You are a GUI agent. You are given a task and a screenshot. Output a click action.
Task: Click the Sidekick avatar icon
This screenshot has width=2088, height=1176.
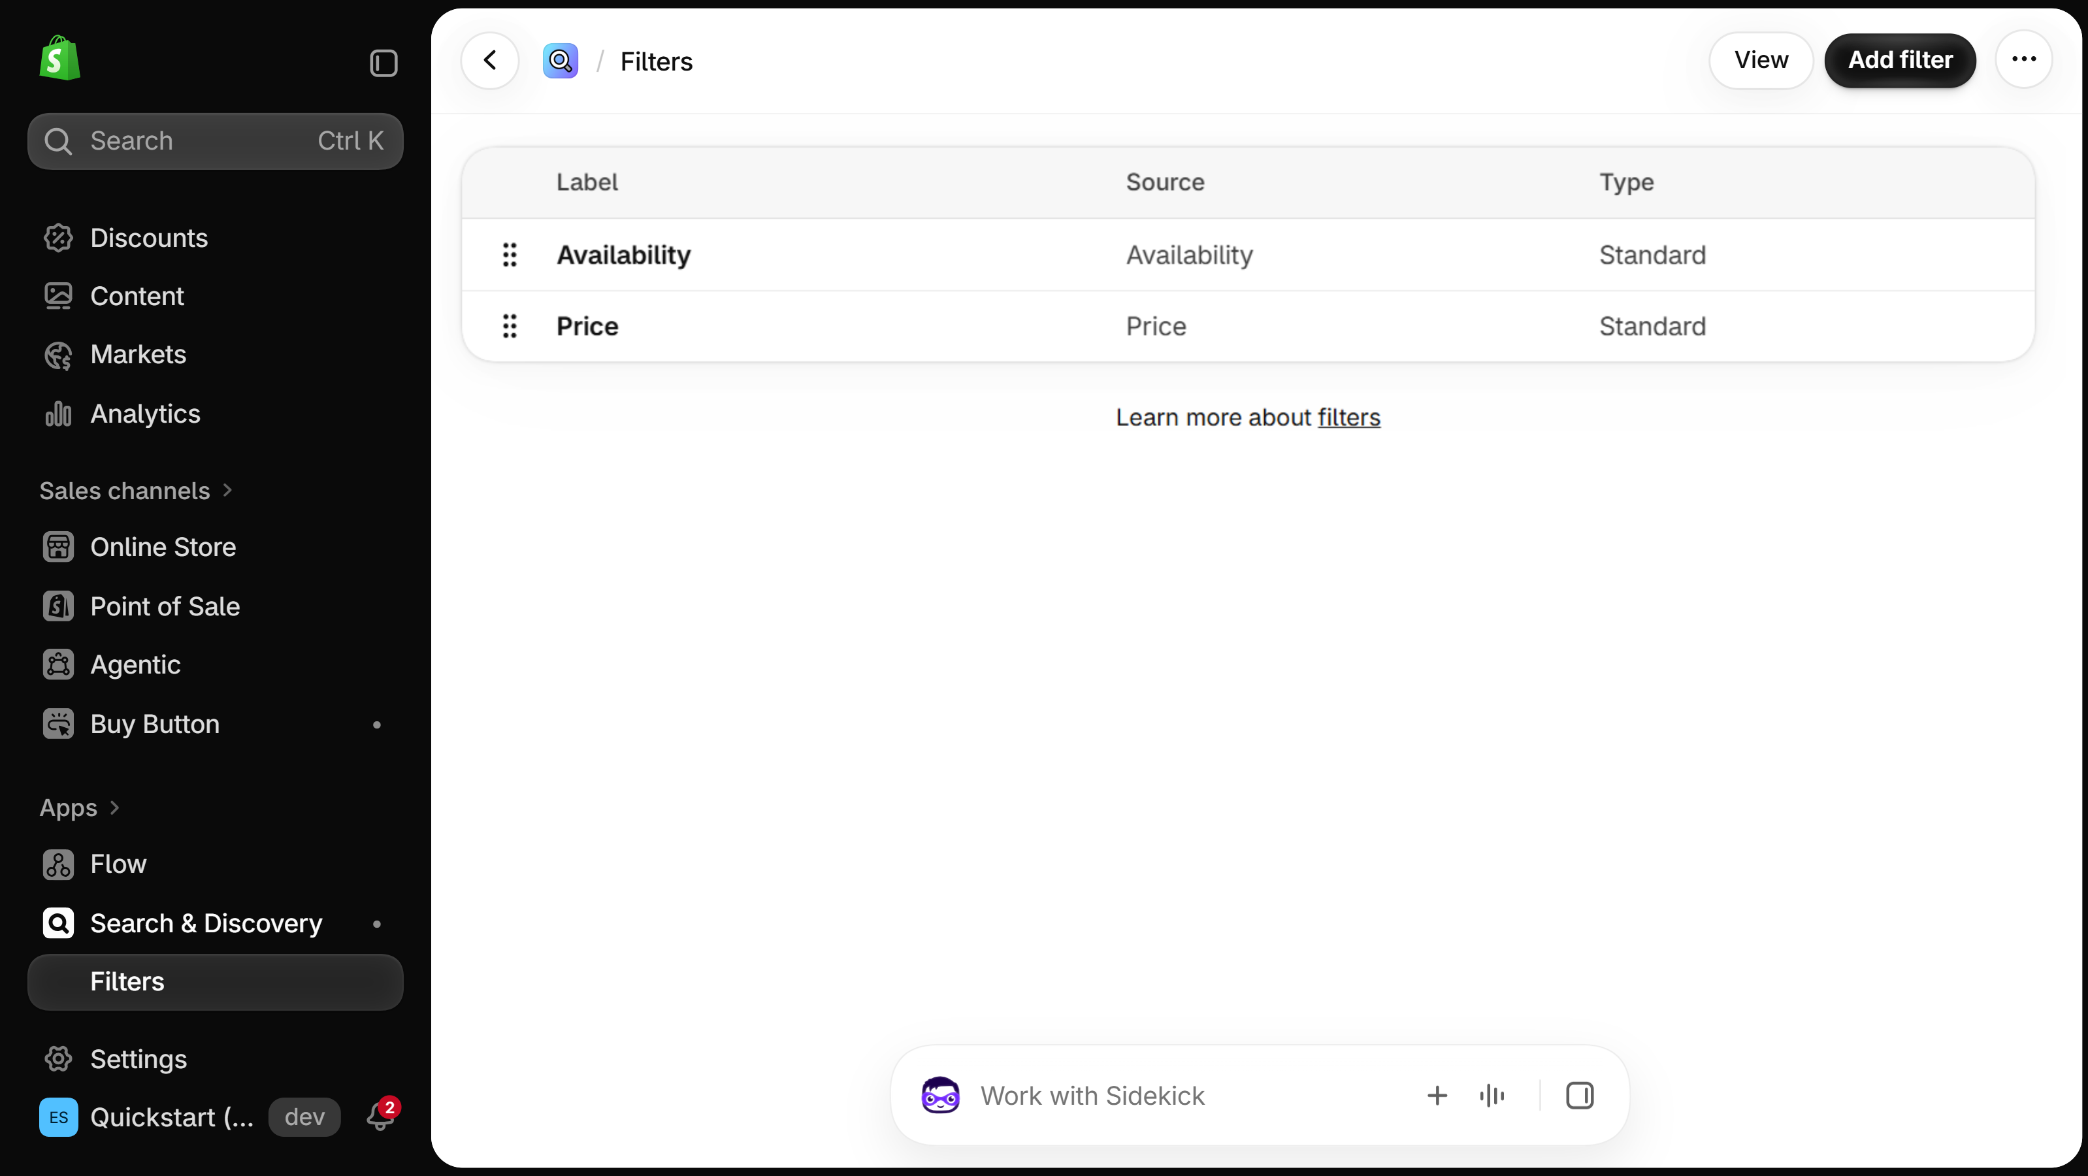pyautogui.click(x=940, y=1095)
